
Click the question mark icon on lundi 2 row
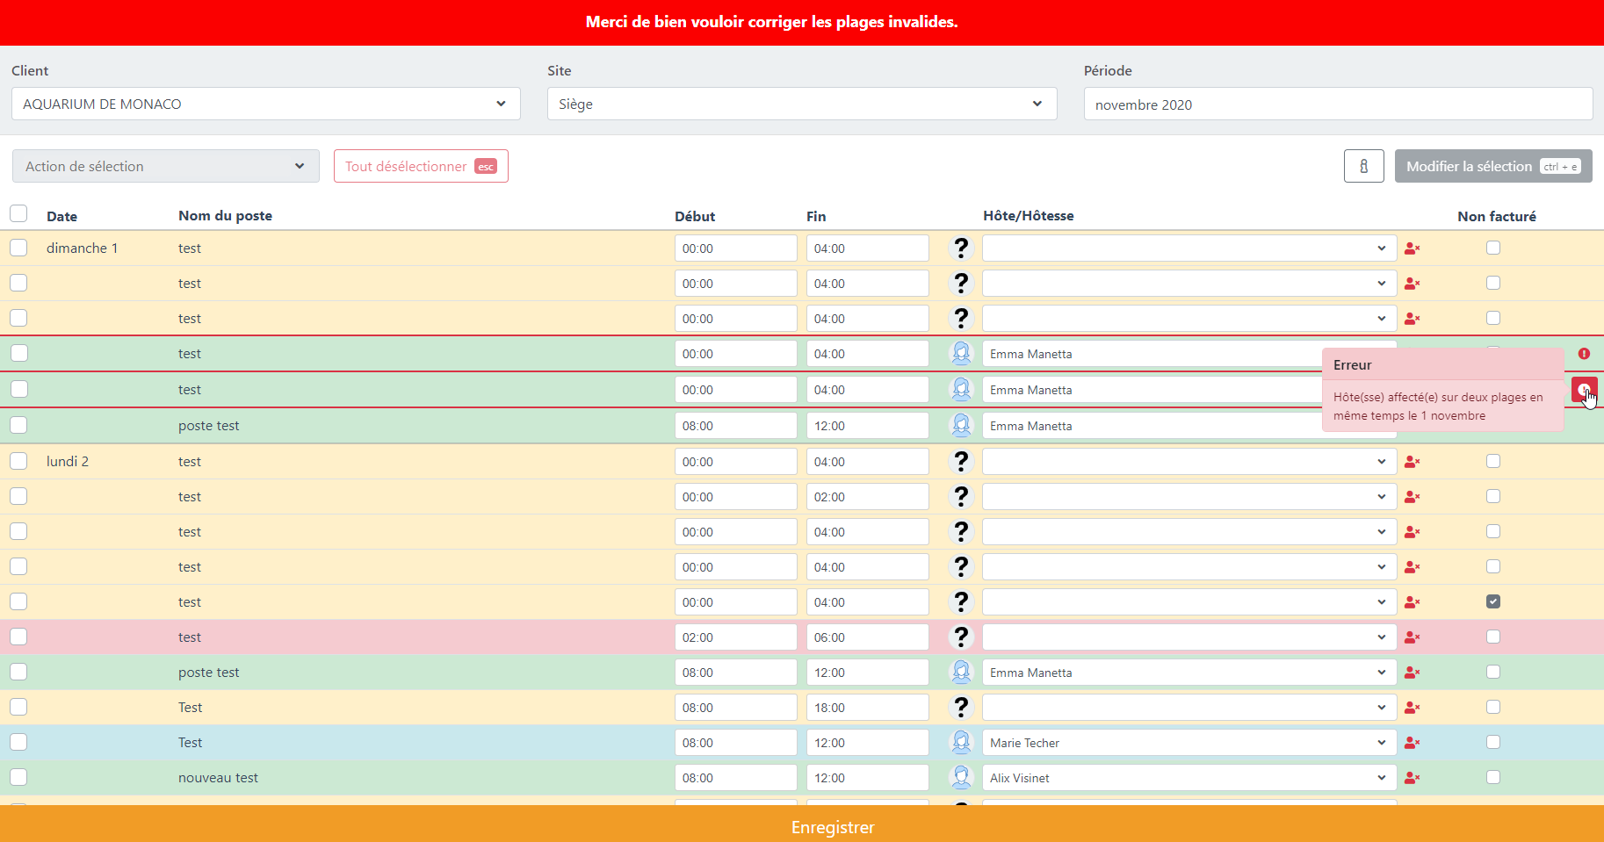[x=961, y=461]
